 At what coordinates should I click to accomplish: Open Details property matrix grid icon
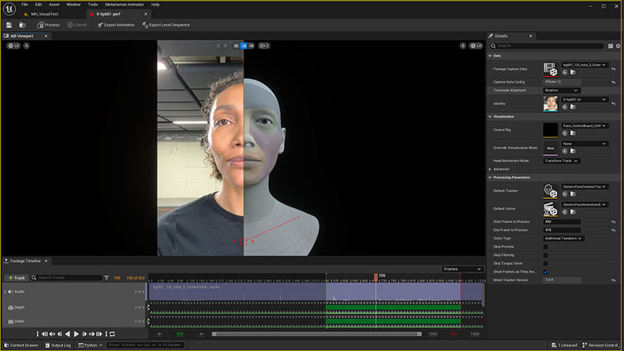coord(611,46)
